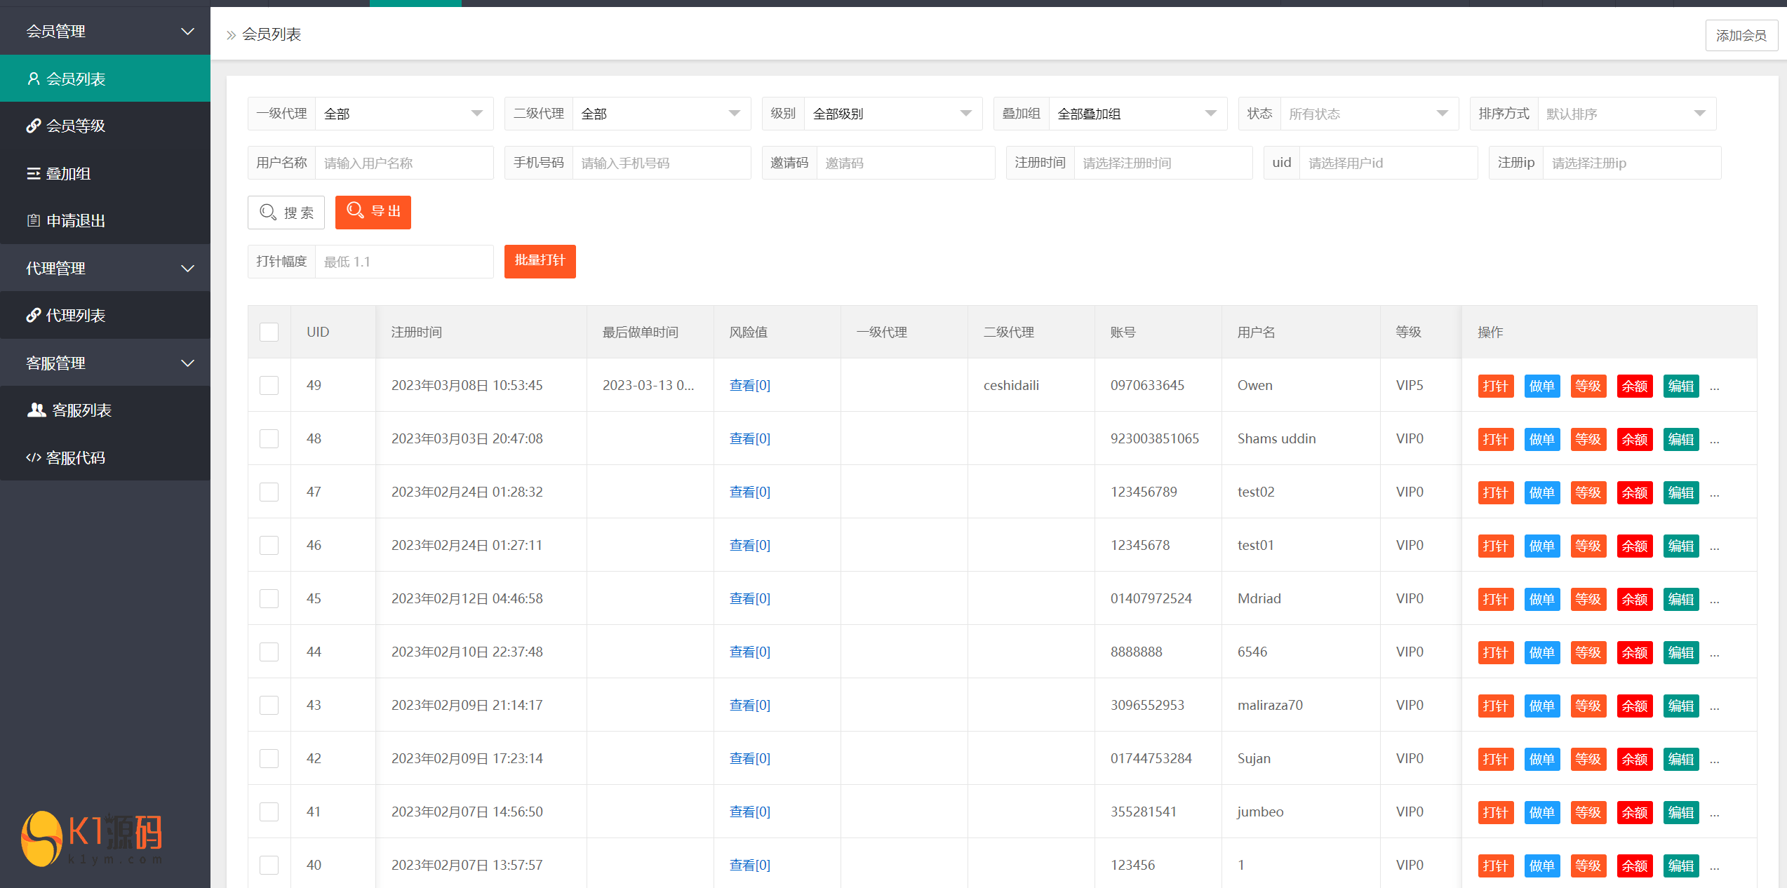Open 客服代码 via its code icon

pyautogui.click(x=33, y=457)
